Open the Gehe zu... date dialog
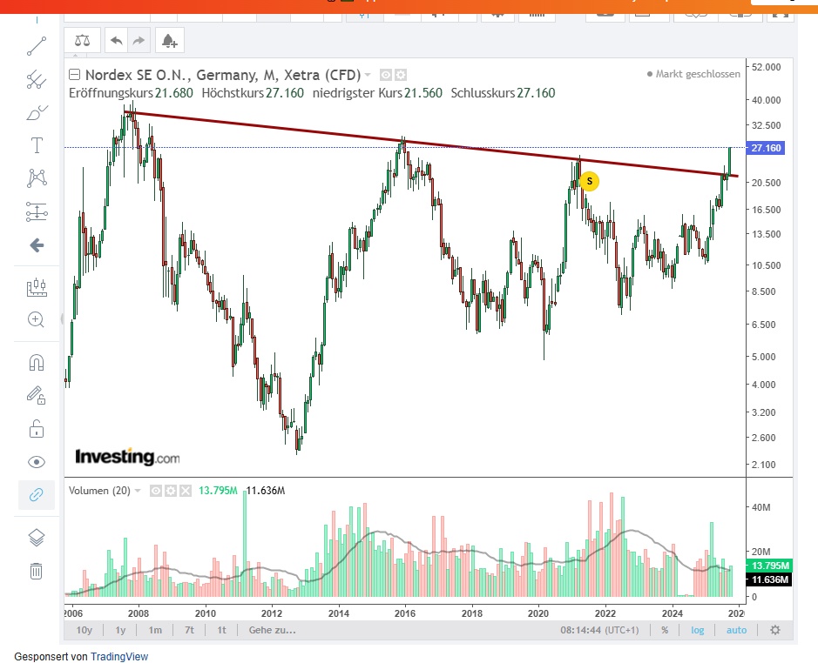This screenshot has height=663, width=818. [x=273, y=630]
